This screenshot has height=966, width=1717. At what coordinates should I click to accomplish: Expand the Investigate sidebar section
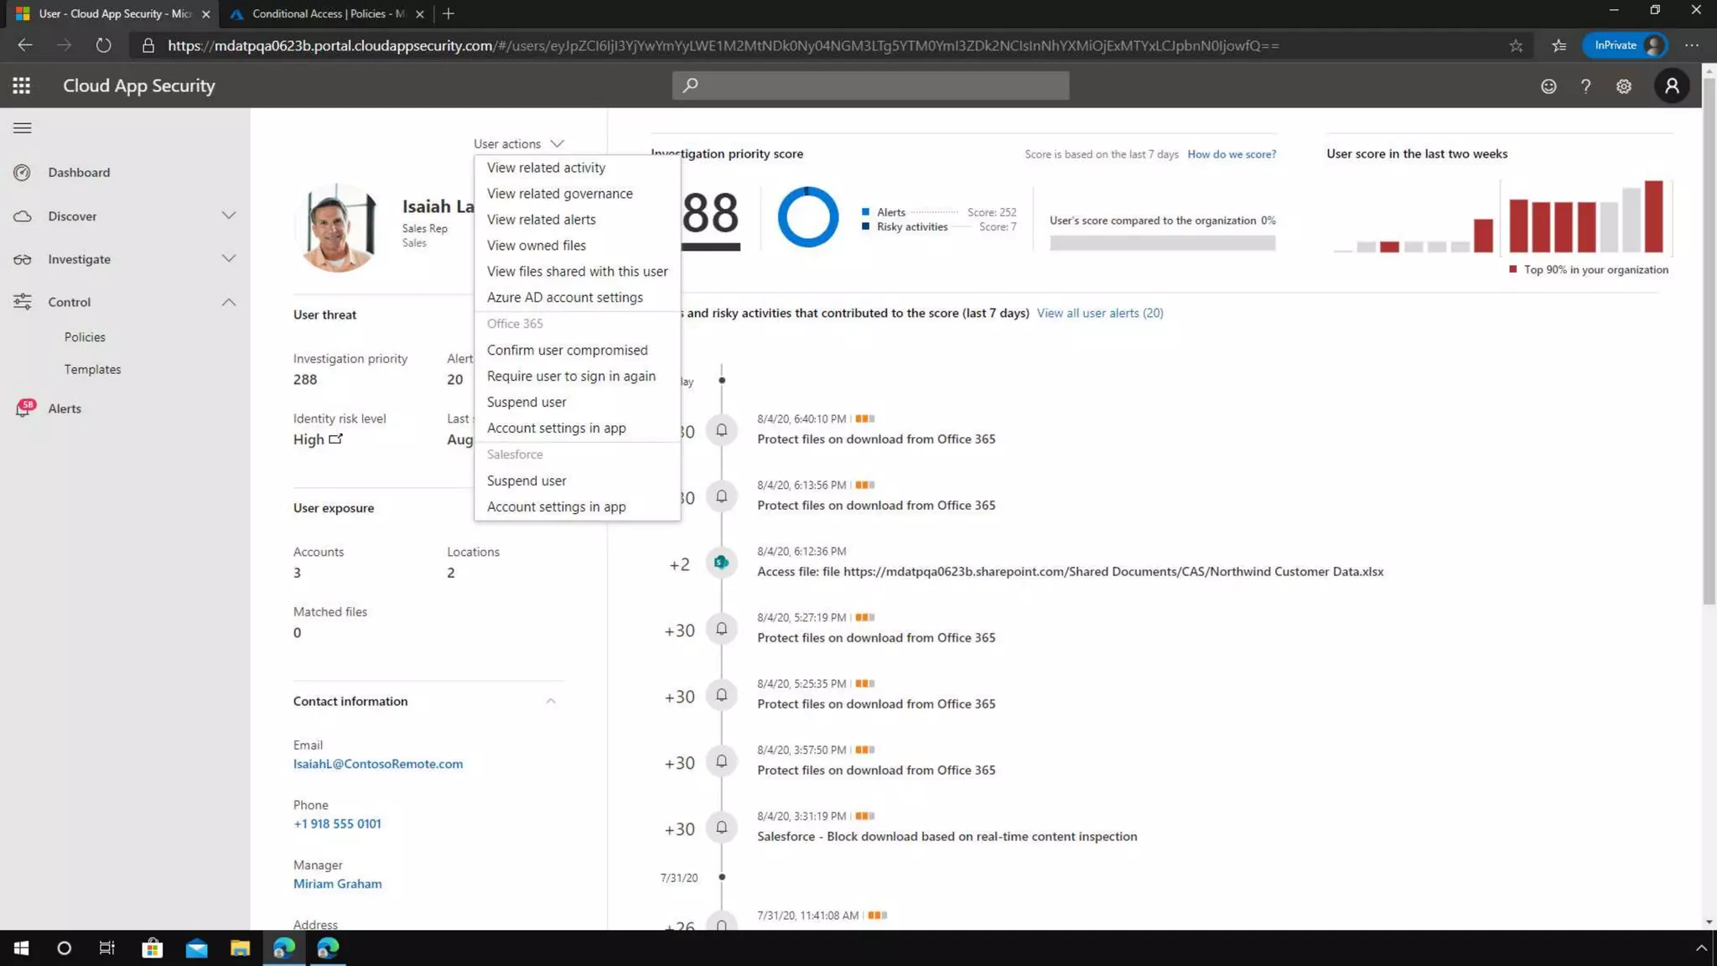click(228, 258)
